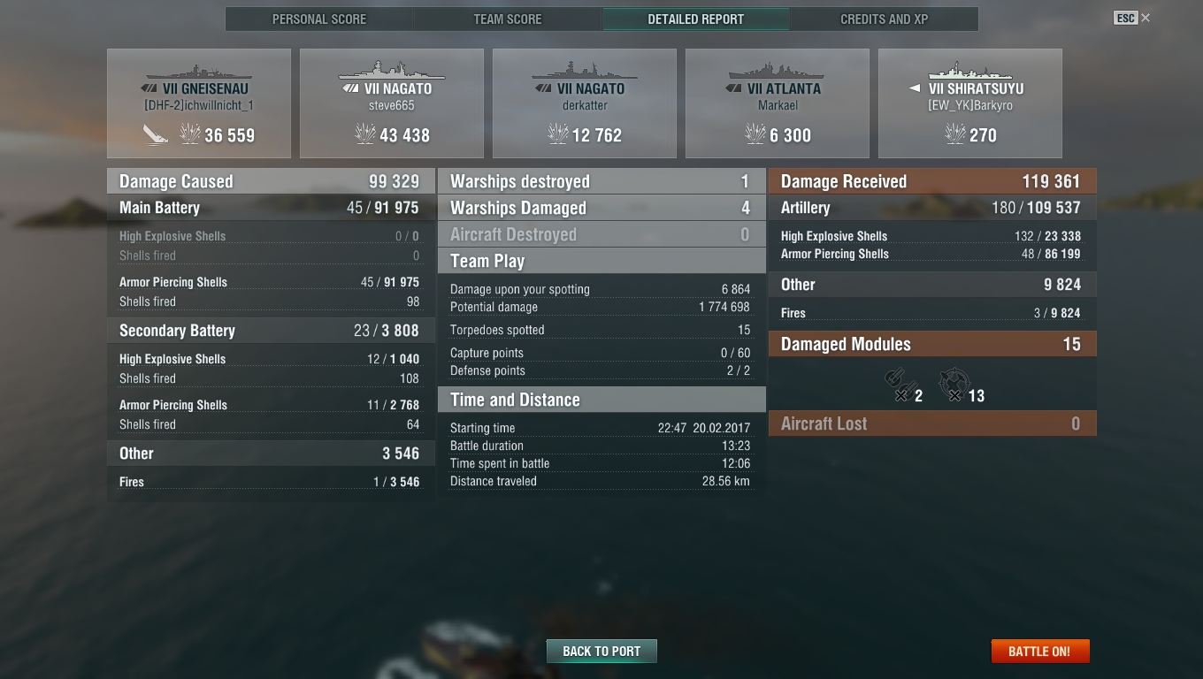Click the Damage Received header row
1203x679 pixels.
932,181
